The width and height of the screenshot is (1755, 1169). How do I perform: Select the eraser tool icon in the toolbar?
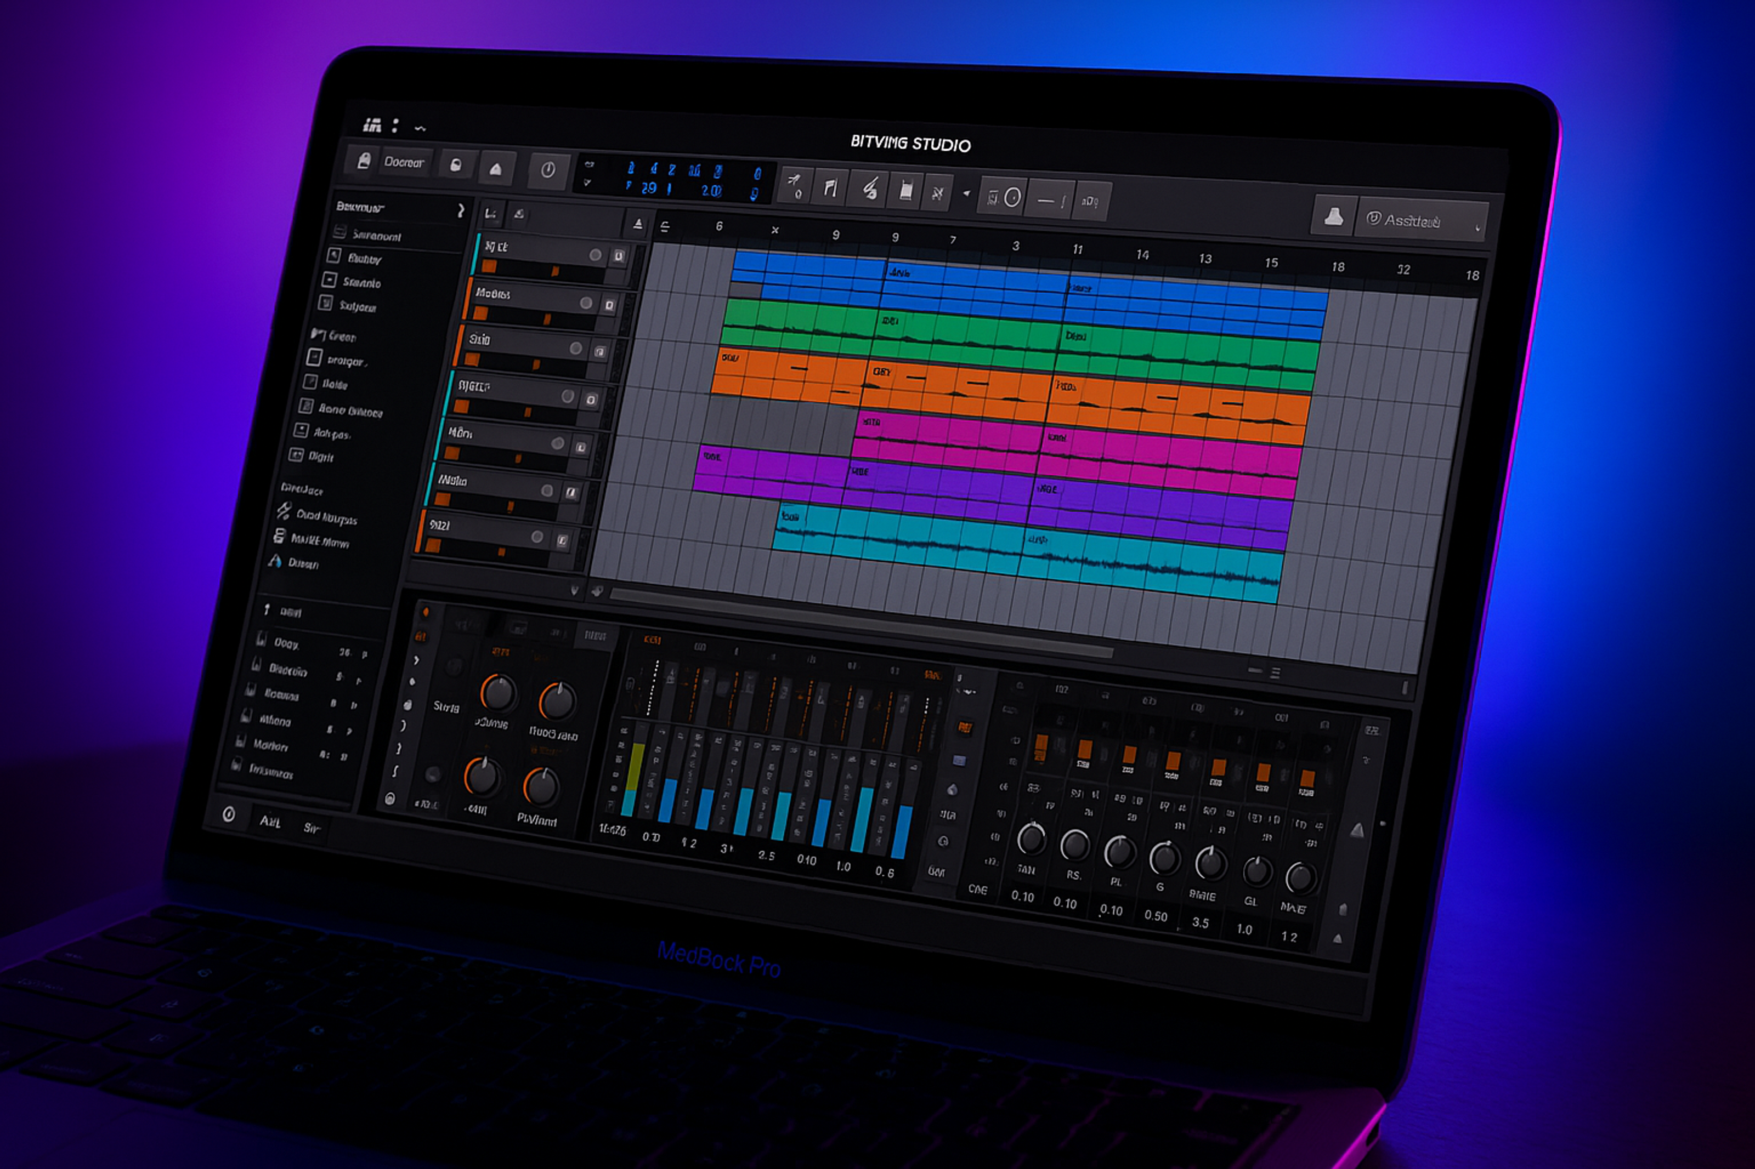coord(905,190)
